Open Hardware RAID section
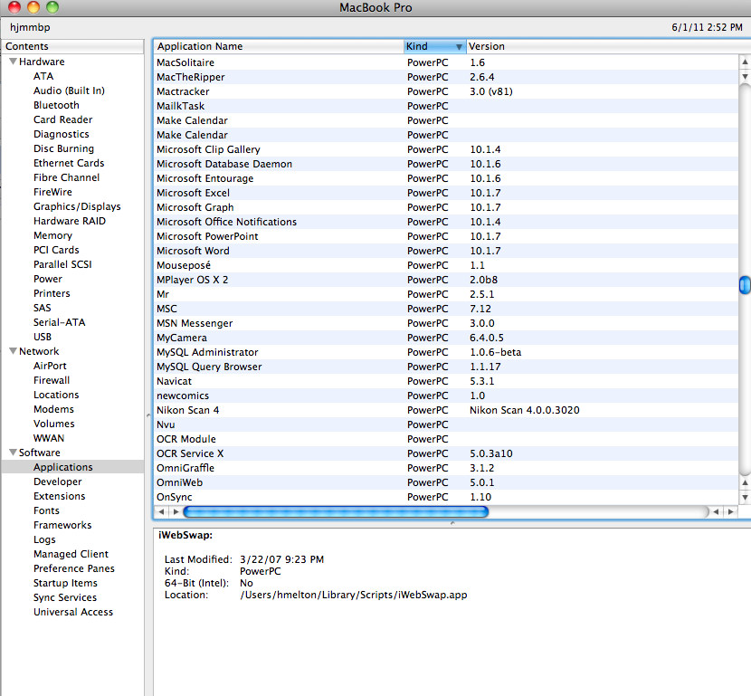 pos(70,221)
